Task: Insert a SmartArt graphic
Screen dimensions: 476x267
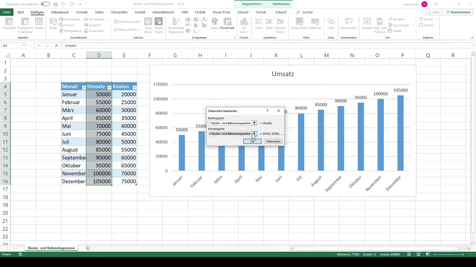Action: tap(92, 25)
